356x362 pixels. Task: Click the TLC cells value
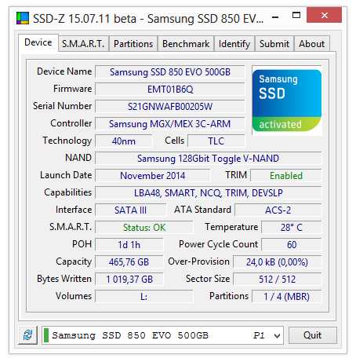point(216,141)
